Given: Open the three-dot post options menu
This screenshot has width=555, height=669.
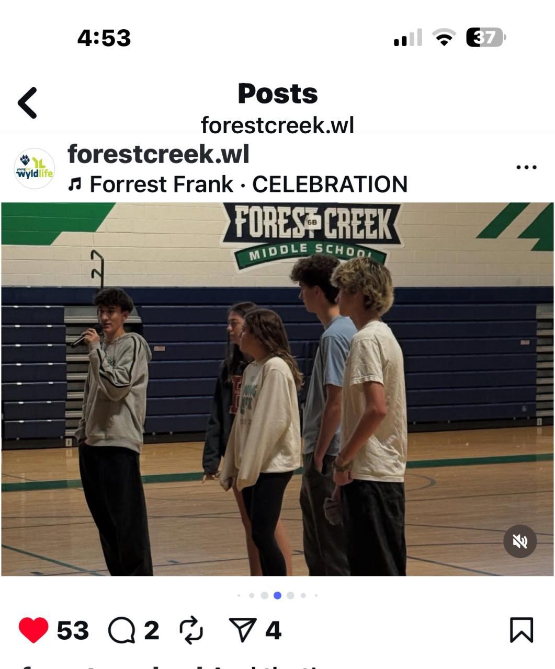Looking at the screenshot, I should tap(526, 167).
